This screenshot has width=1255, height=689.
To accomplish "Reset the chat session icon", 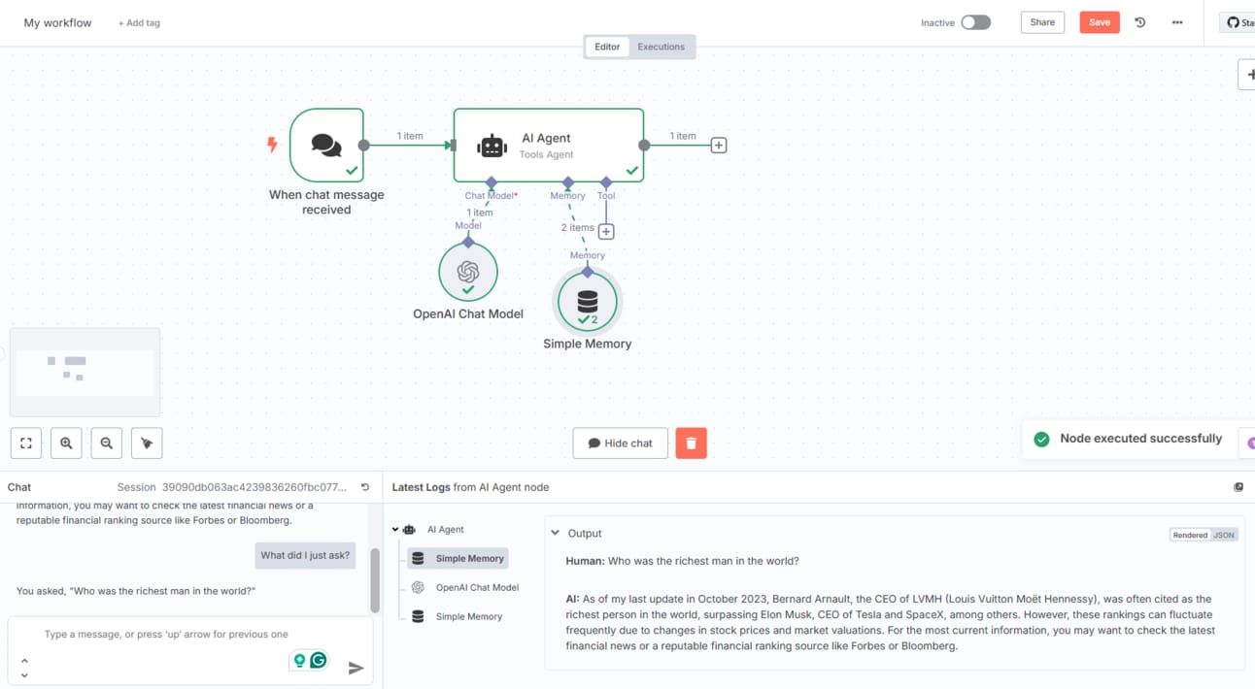I will [365, 487].
